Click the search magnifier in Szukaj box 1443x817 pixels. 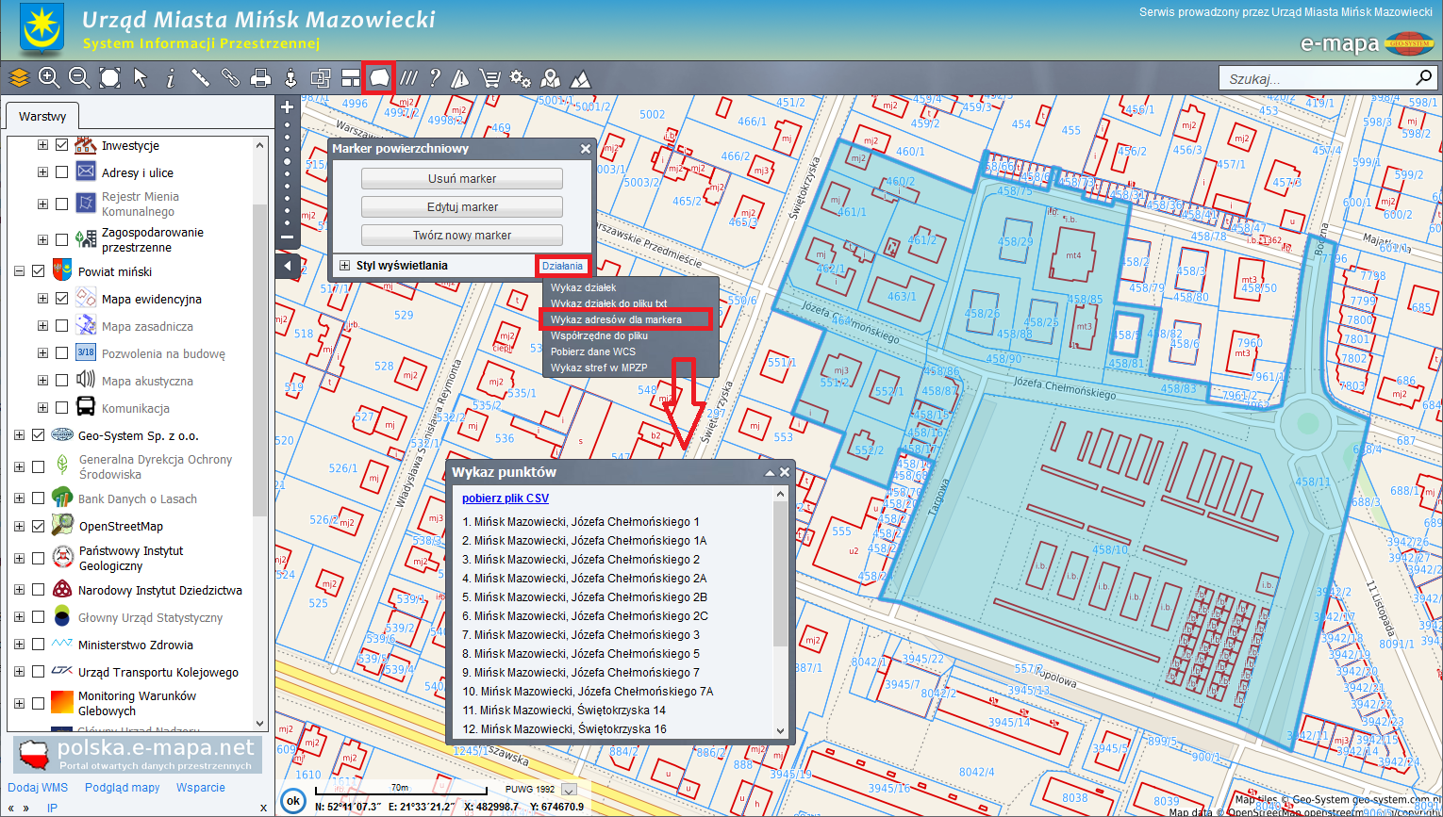(1423, 77)
